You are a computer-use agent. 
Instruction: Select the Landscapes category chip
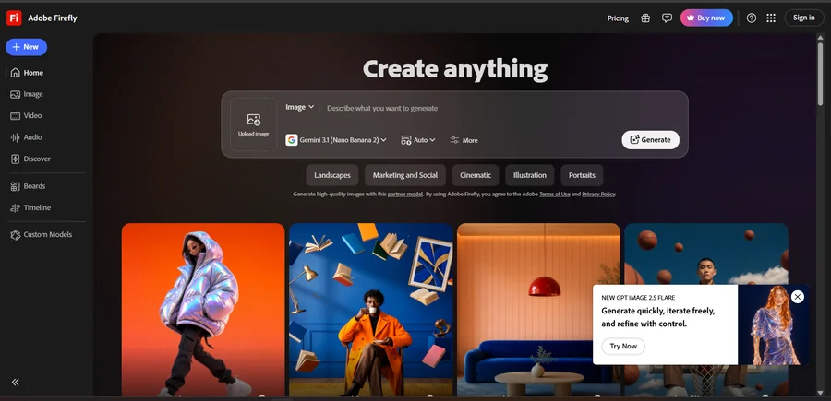(332, 175)
